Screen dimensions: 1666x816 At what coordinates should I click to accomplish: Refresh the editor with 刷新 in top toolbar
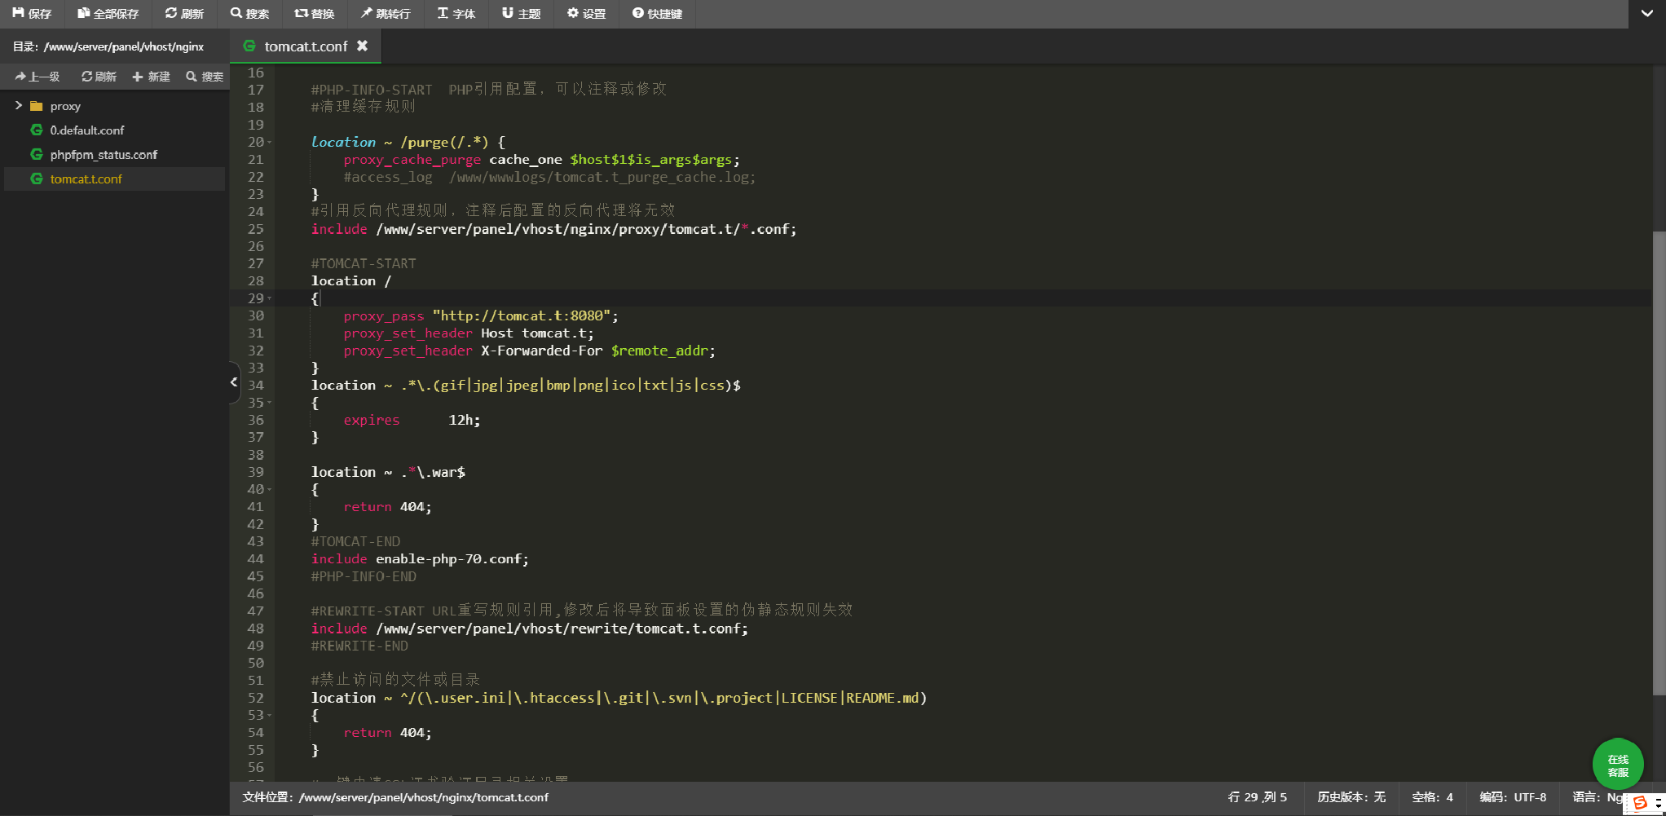184,13
